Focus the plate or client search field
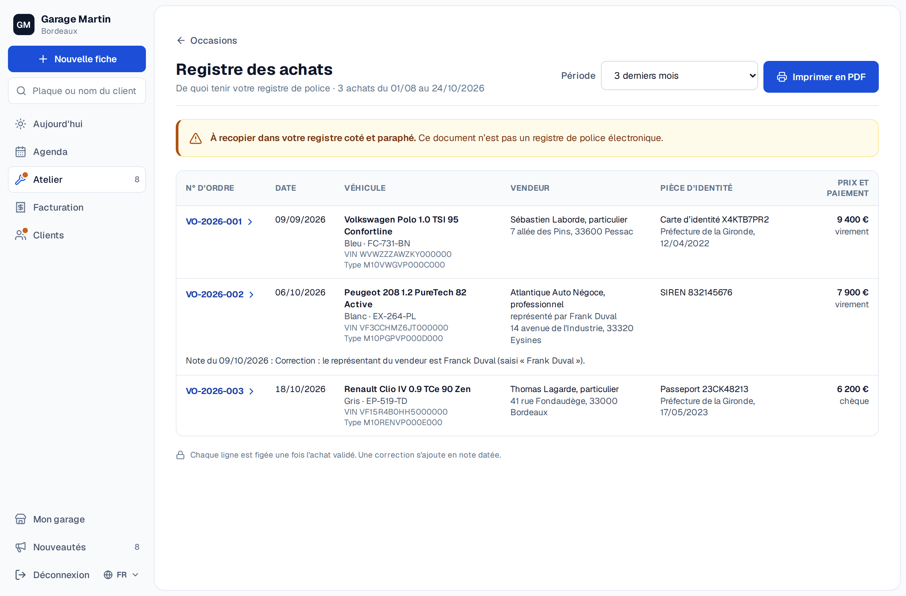Viewport: 906px width, 596px height. click(x=77, y=91)
